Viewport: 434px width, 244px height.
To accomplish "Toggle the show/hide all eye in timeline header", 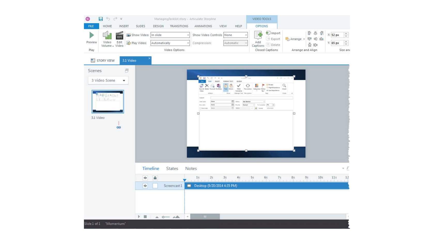I will 145,178.
